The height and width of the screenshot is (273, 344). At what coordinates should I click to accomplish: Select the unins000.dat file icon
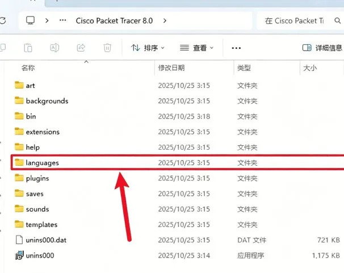pyautogui.click(x=19, y=240)
